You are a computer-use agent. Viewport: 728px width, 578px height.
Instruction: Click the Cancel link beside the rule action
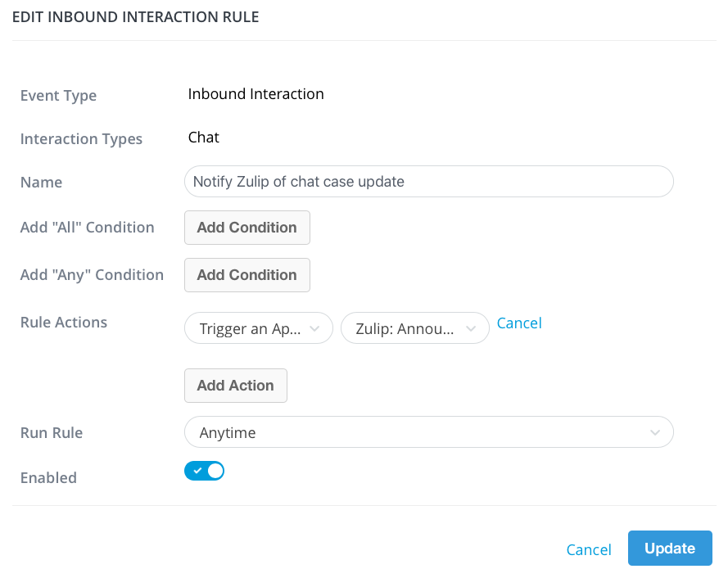click(x=519, y=323)
